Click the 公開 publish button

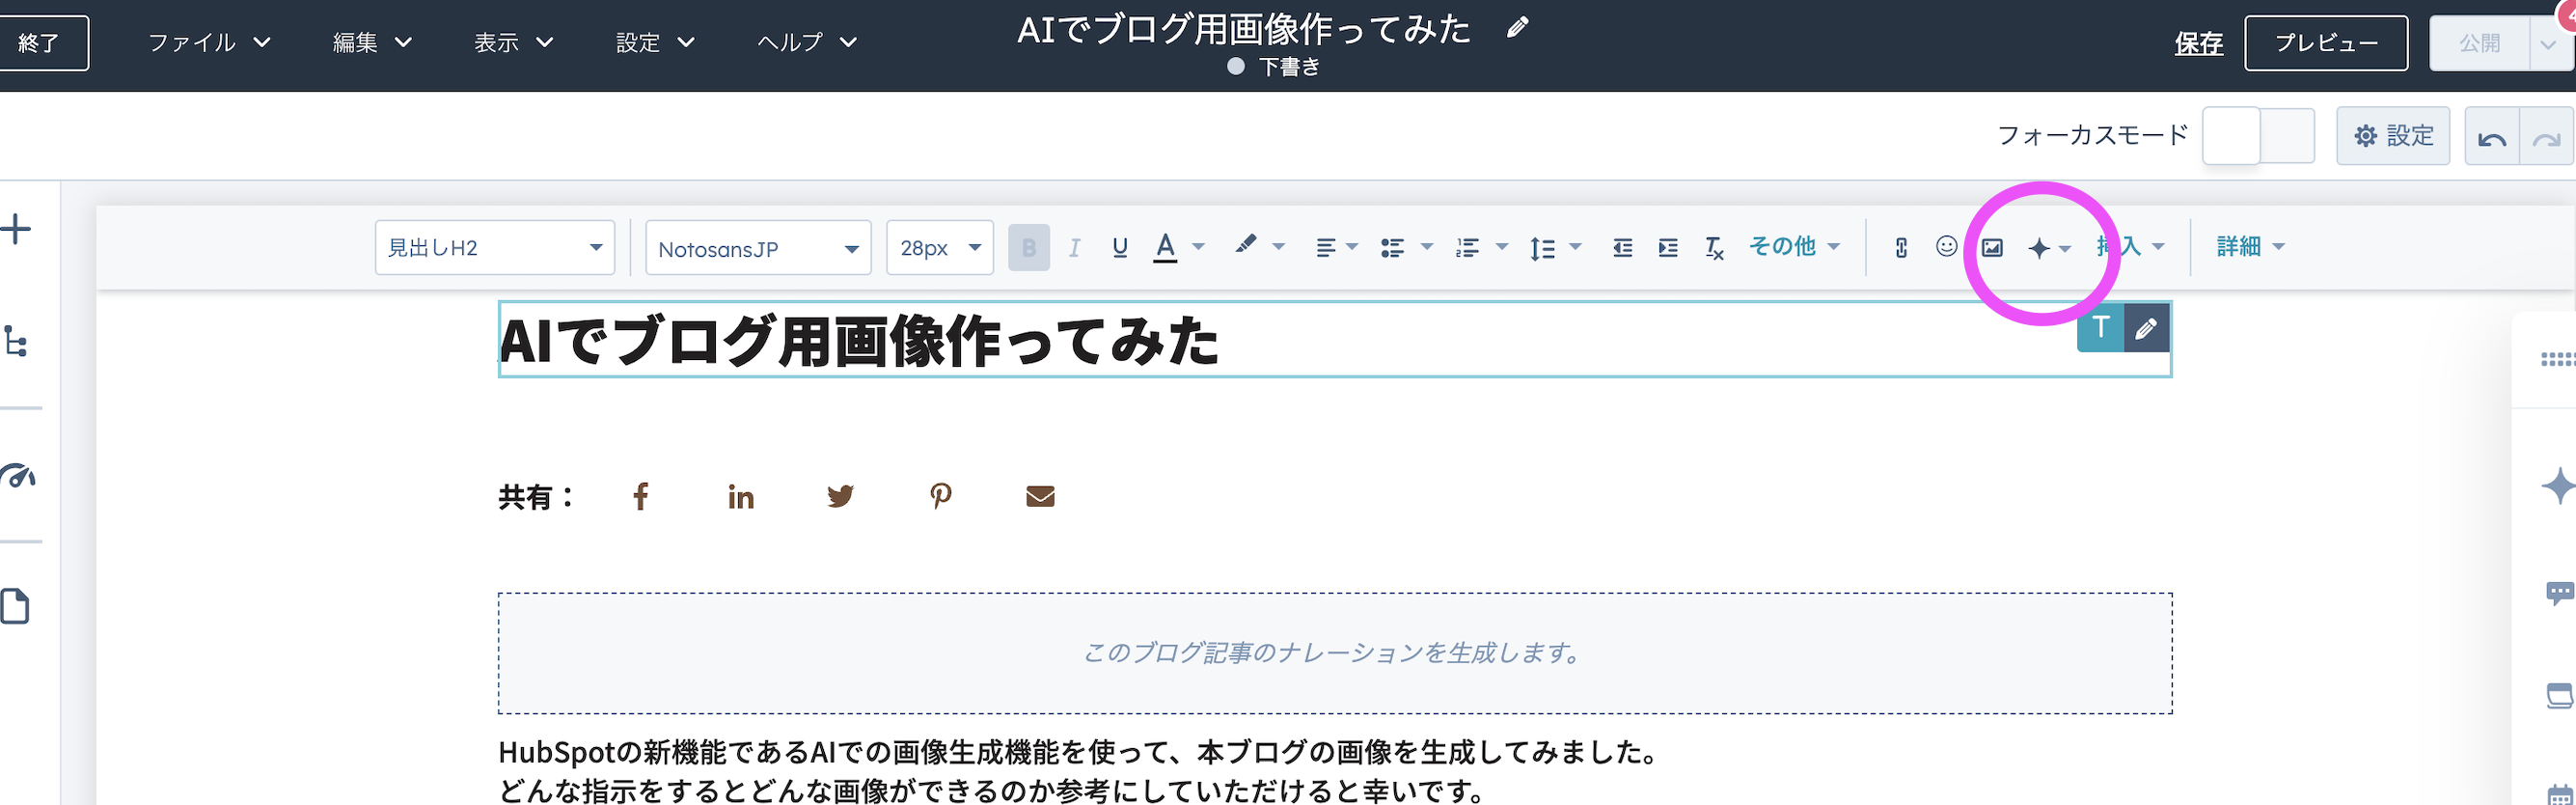(x=2479, y=43)
